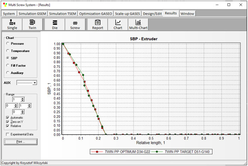Image resolution: width=248 pixels, height=166 pixels.
Task: Click the Screw toolbar icon
Action: 75,24
